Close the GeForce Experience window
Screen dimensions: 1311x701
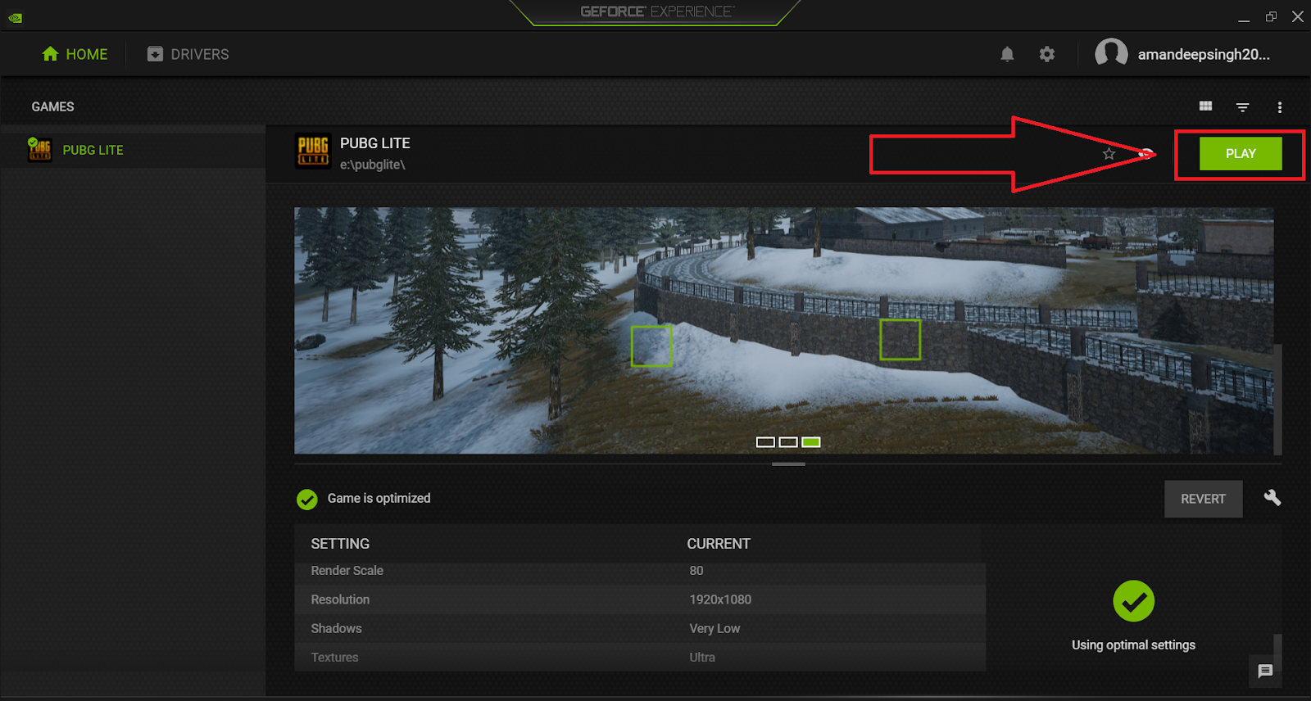point(1298,16)
